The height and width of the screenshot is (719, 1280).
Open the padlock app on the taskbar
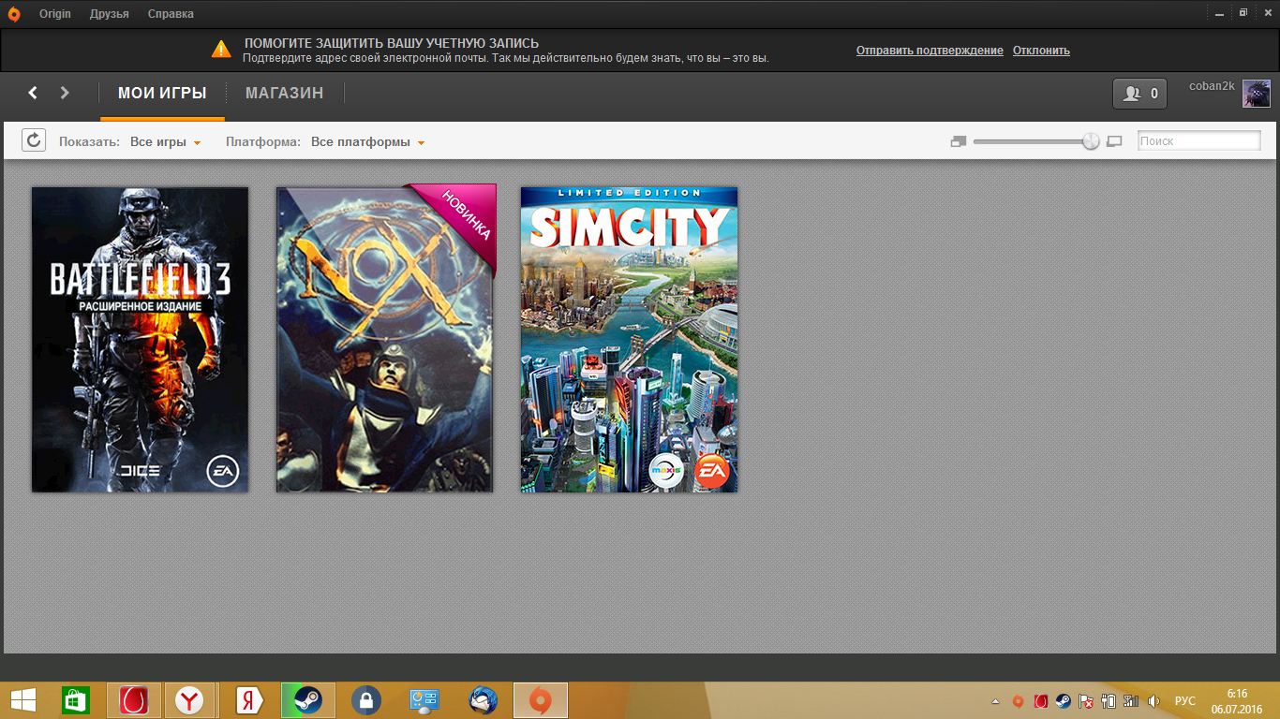365,700
